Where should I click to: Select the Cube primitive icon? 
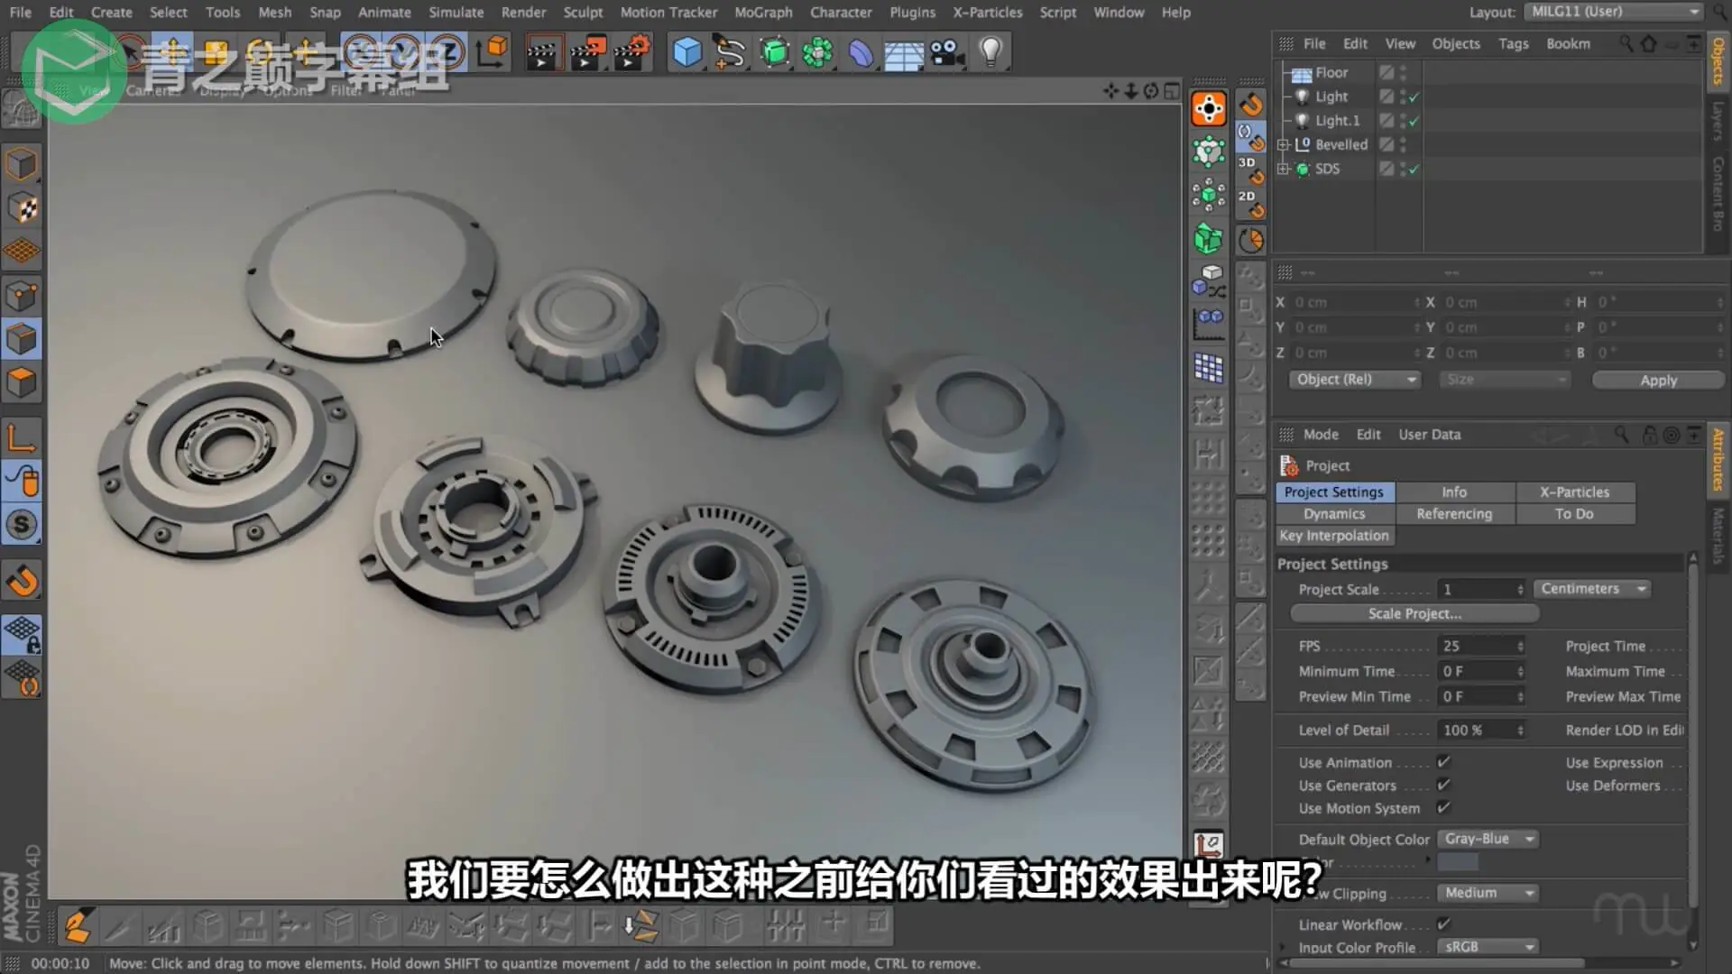coord(686,52)
